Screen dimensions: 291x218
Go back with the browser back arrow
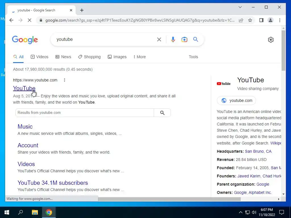click(x=11, y=20)
